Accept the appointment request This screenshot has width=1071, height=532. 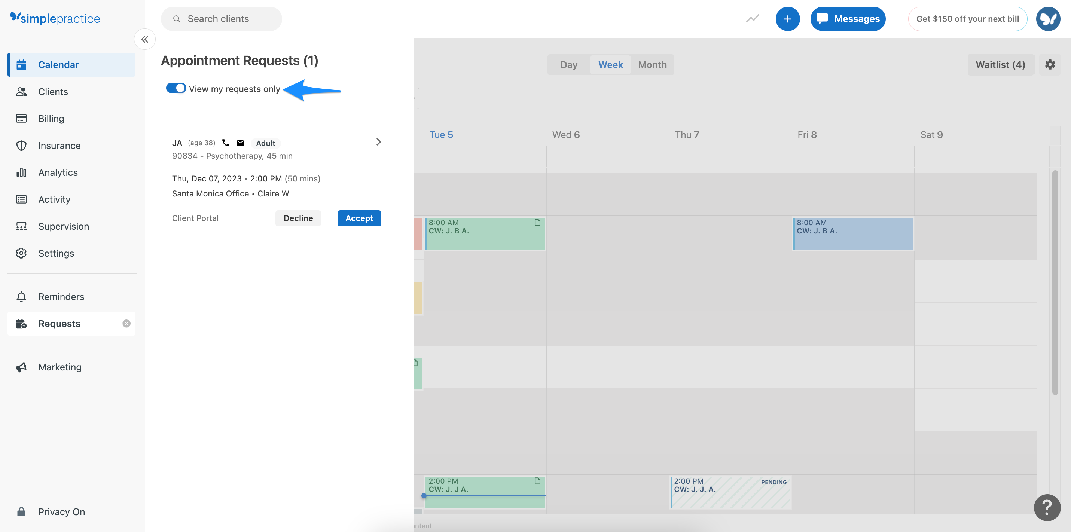(x=359, y=218)
